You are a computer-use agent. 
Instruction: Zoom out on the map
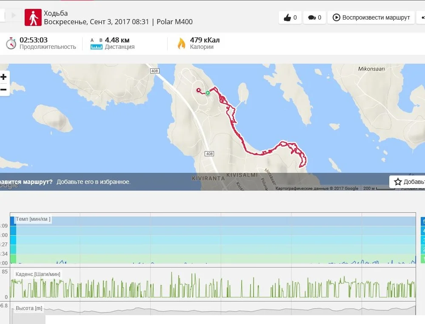tap(4, 90)
